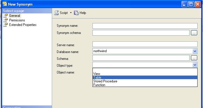
Task: Minimize the New Synonym window
Action: click(184, 4)
